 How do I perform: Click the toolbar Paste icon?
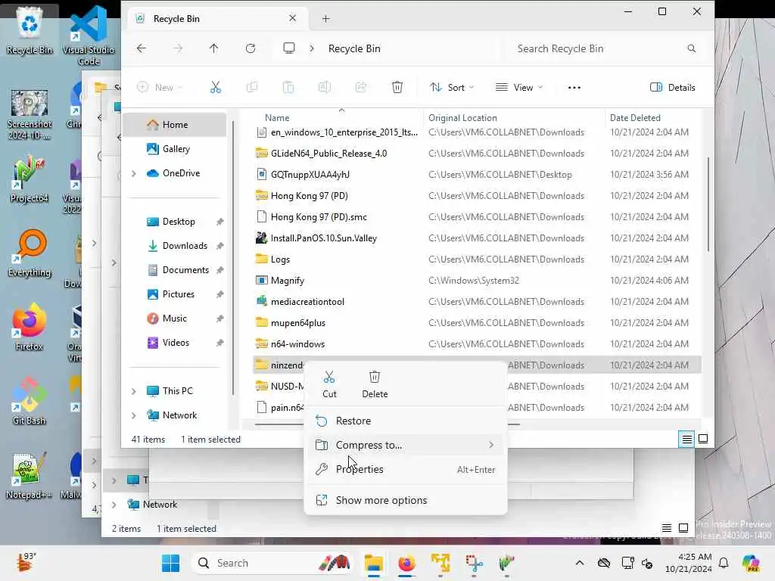[288, 88]
